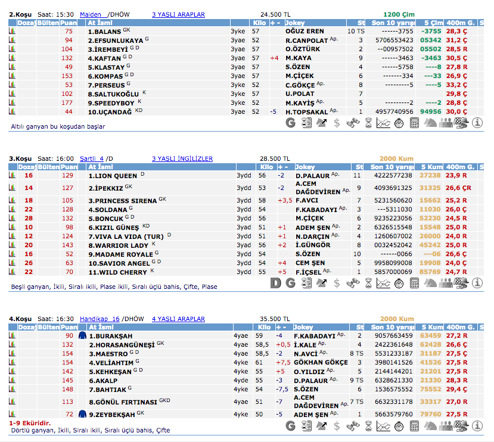Screen dimensions: 494x442
Task: Click the G icon under race 2
Action: click(291, 123)
